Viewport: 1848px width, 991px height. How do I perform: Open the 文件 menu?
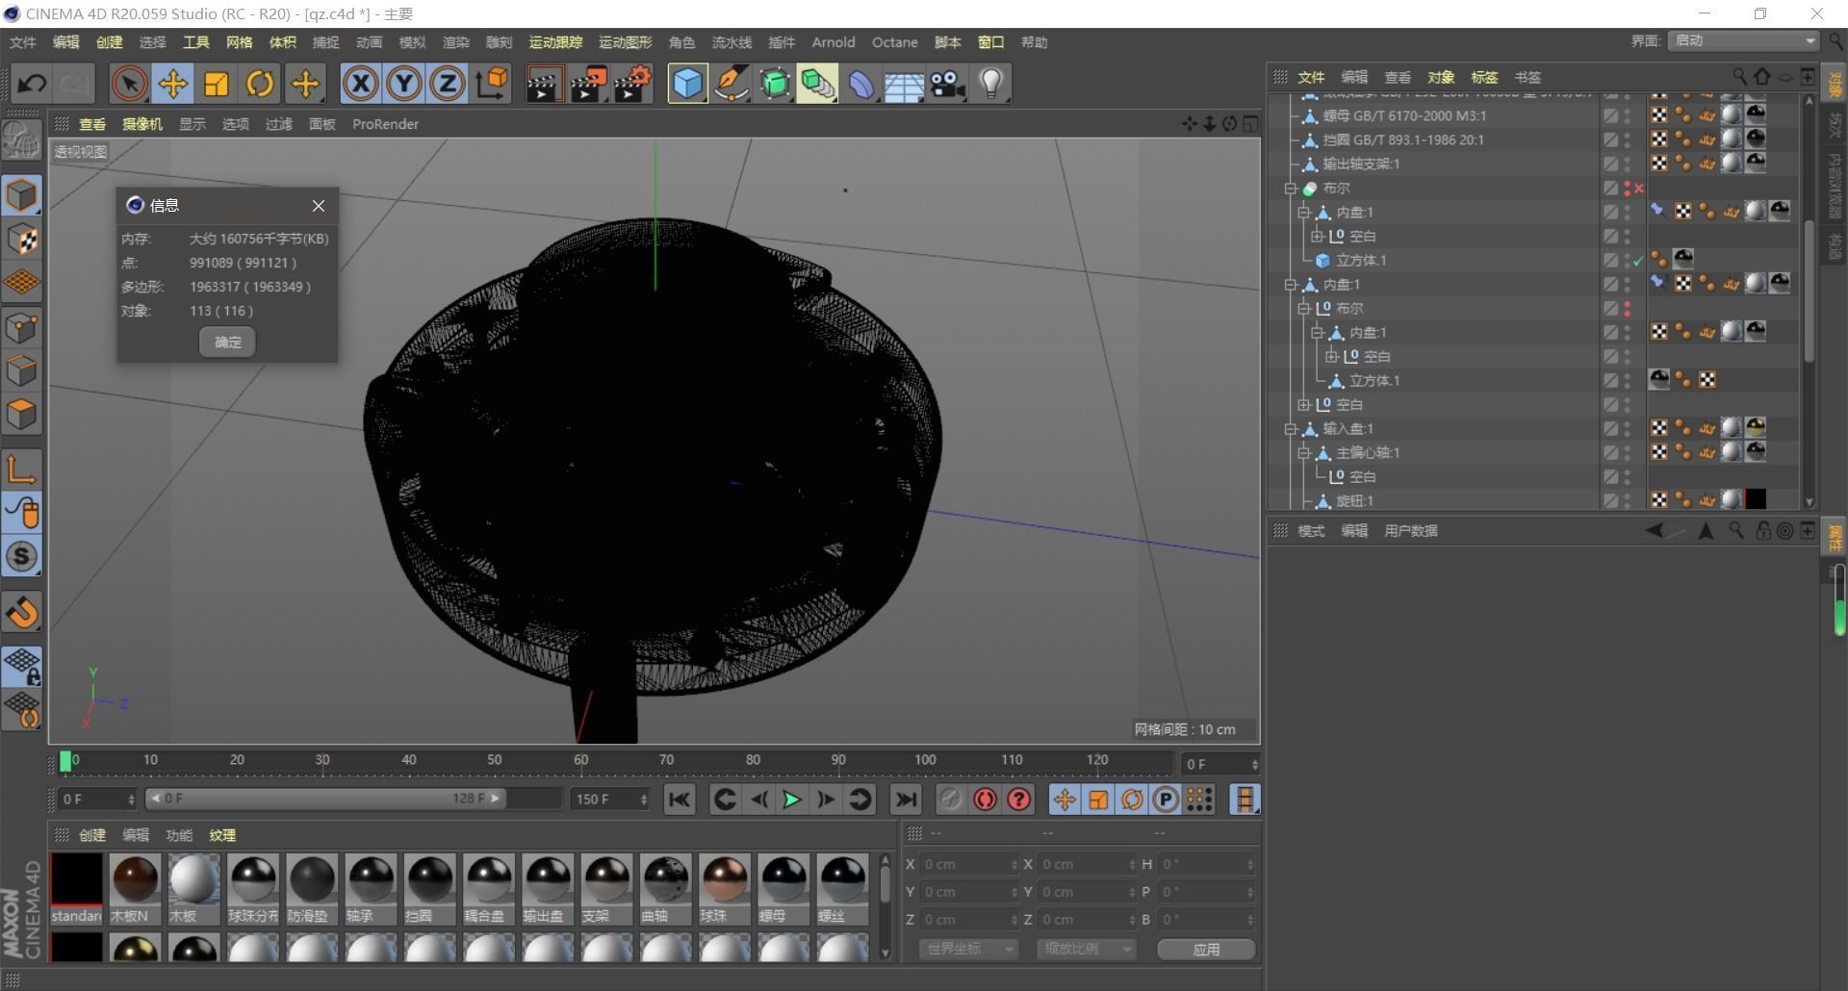[x=22, y=42]
